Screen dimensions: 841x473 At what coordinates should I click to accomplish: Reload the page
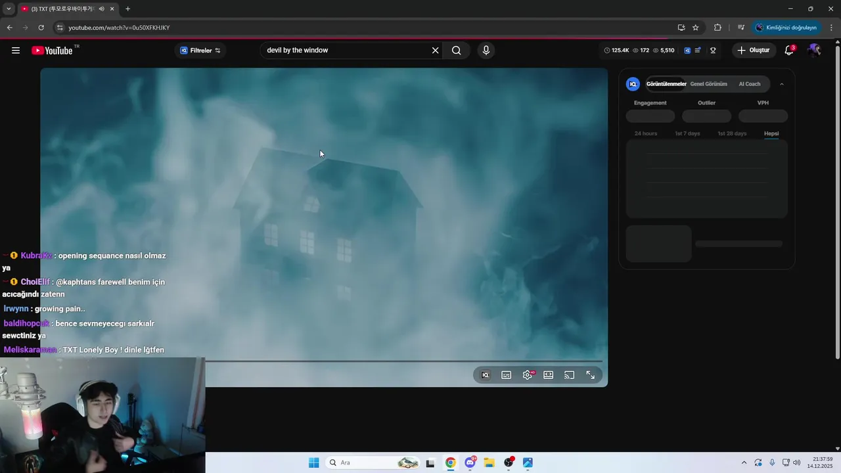tap(41, 28)
